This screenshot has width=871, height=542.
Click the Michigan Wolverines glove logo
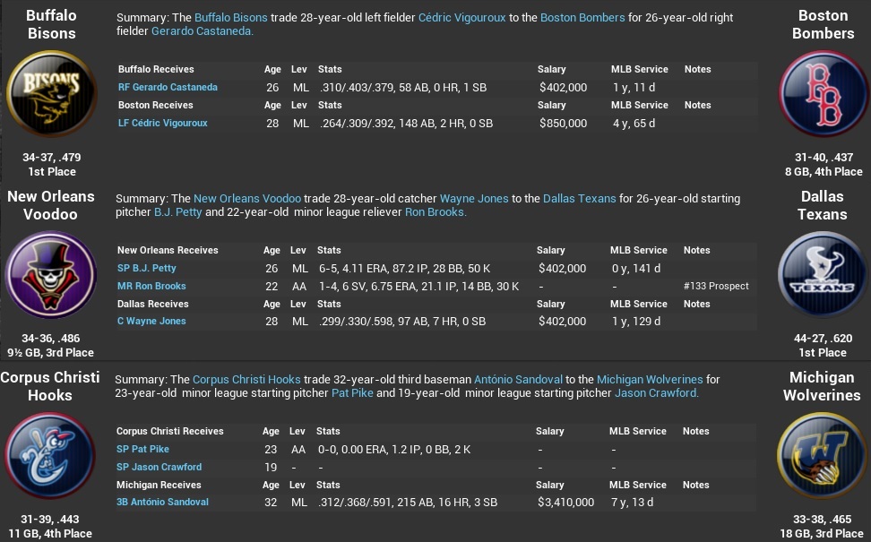(x=822, y=455)
